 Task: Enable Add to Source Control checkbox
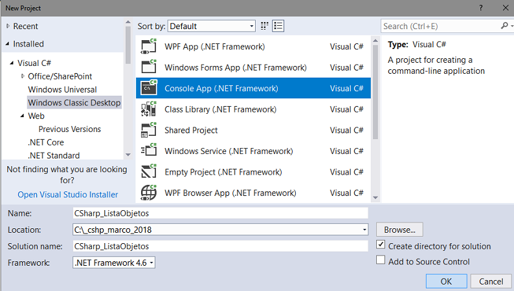[381, 260]
